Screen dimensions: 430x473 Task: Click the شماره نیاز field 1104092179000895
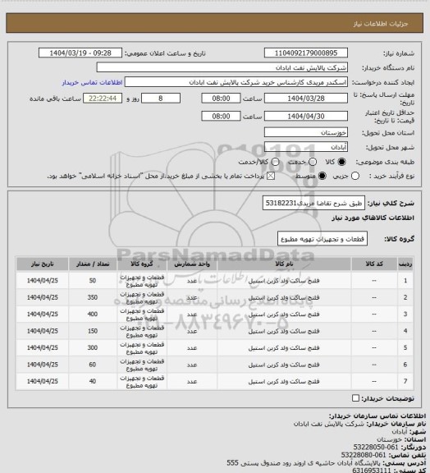306,53
